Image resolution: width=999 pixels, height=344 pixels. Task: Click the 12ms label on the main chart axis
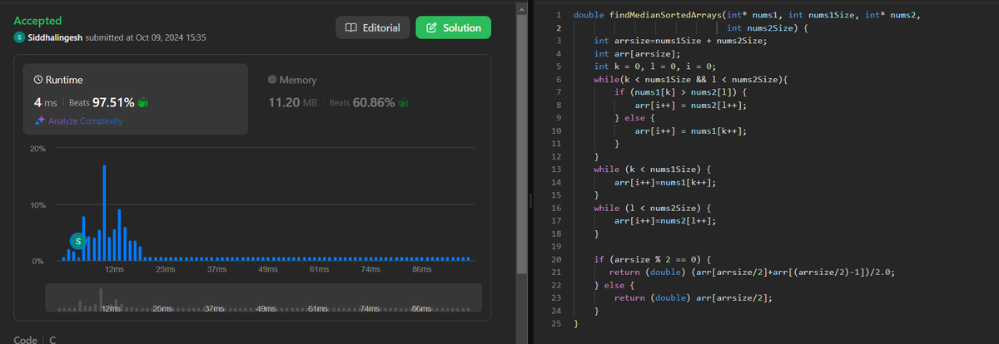pyautogui.click(x=115, y=271)
